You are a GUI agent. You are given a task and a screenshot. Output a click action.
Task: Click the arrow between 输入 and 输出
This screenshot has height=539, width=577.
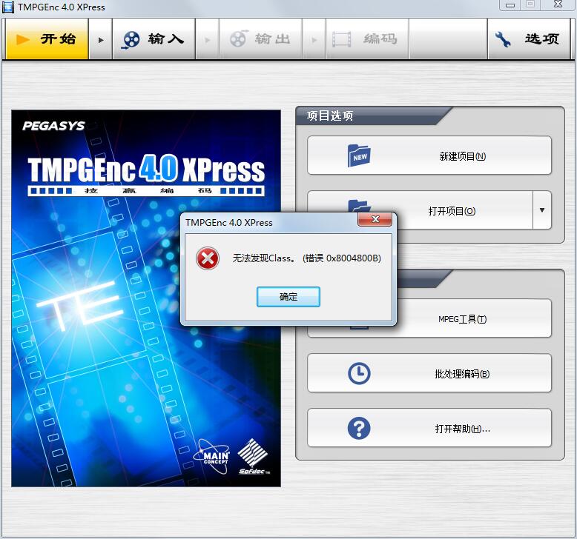(208, 40)
